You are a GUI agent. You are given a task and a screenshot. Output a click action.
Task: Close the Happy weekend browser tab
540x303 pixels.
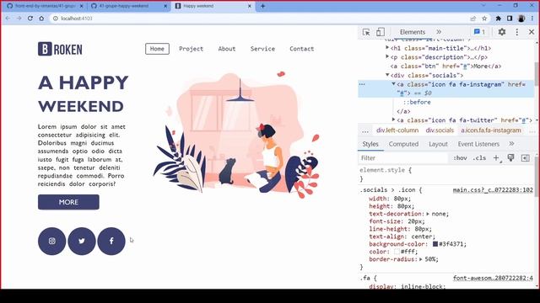pyautogui.click(x=250, y=6)
